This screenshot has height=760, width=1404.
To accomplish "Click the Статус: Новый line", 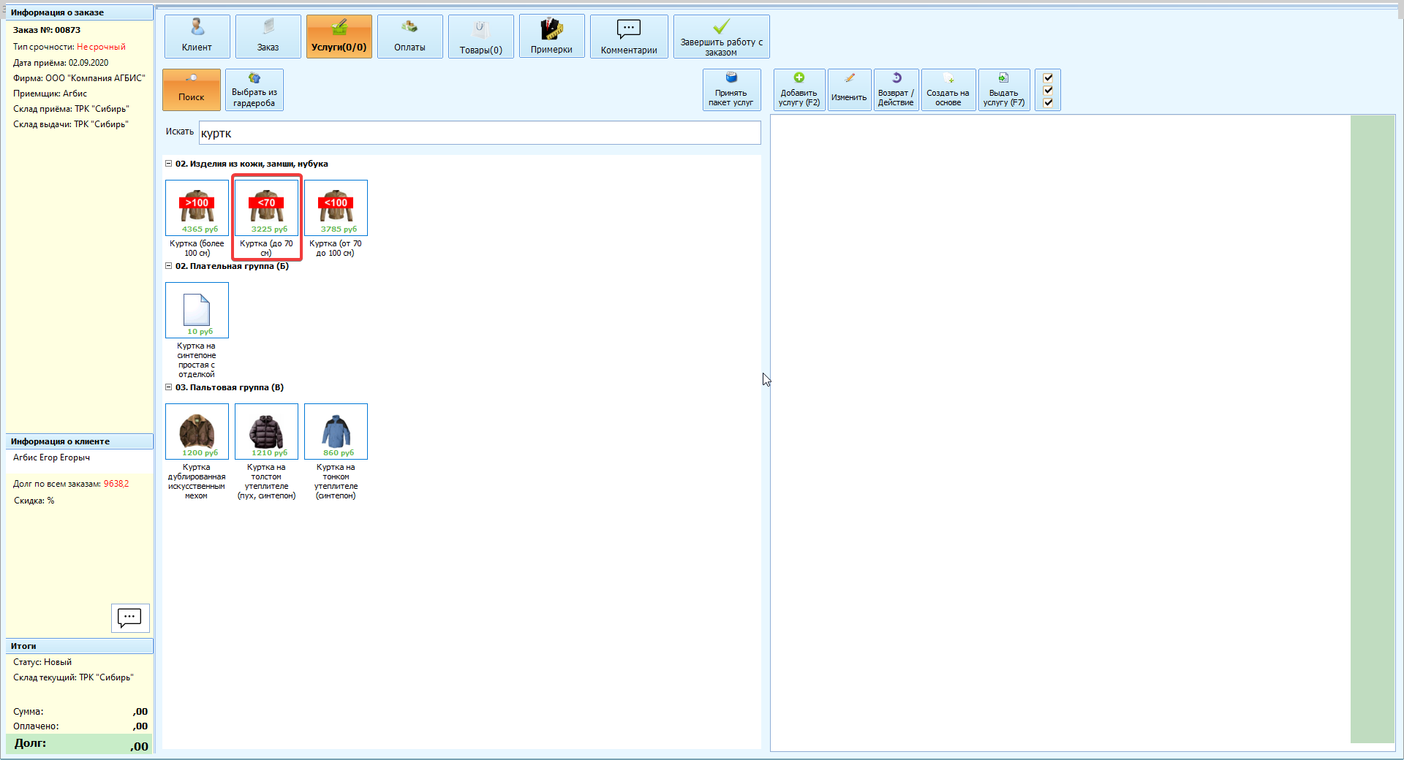I will [x=42, y=662].
